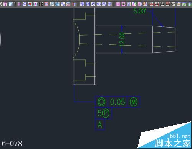This screenshot has width=192, height=149.
Task: Click the magnifier-style toolbar icon
Action: (25, 4)
